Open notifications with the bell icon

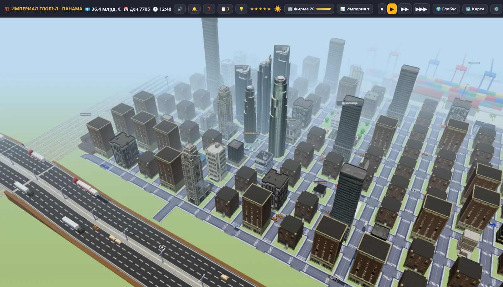(x=194, y=9)
